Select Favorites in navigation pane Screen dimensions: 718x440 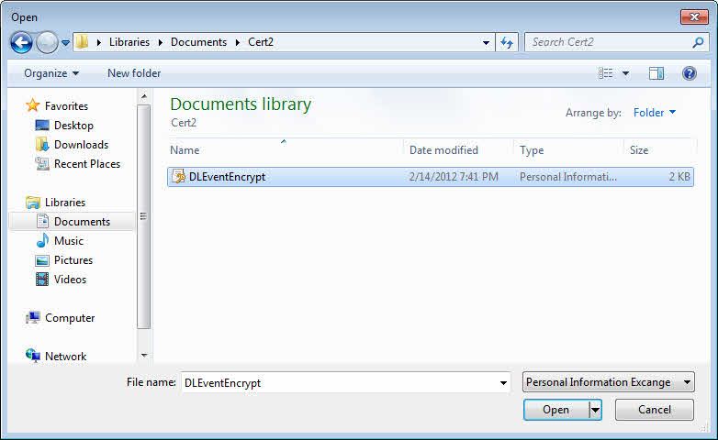point(66,106)
